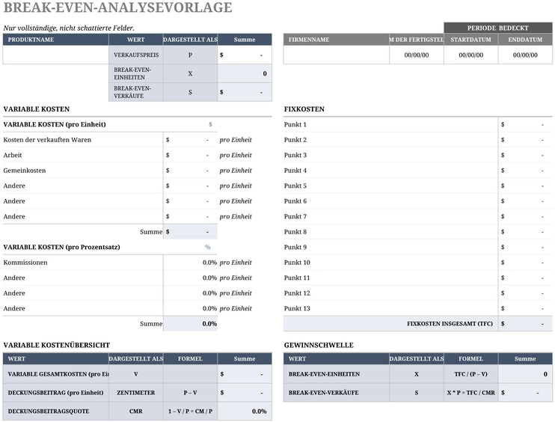Image resolution: width=555 pixels, height=422 pixels.
Task: Select the PERIODE BEDECKT header
Action: [x=498, y=28]
